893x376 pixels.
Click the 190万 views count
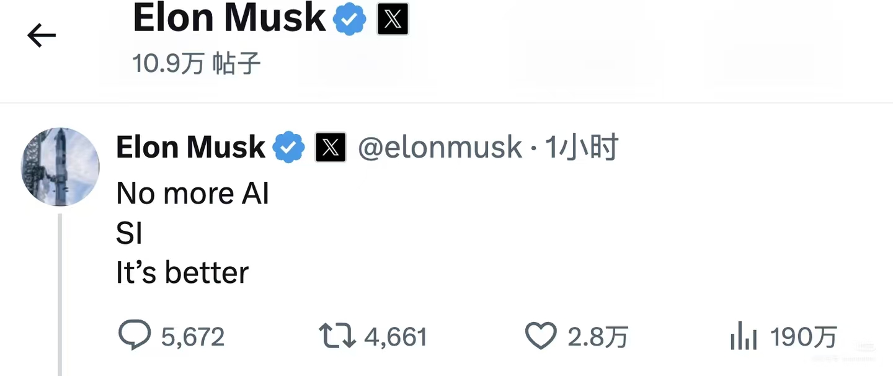[804, 337]
